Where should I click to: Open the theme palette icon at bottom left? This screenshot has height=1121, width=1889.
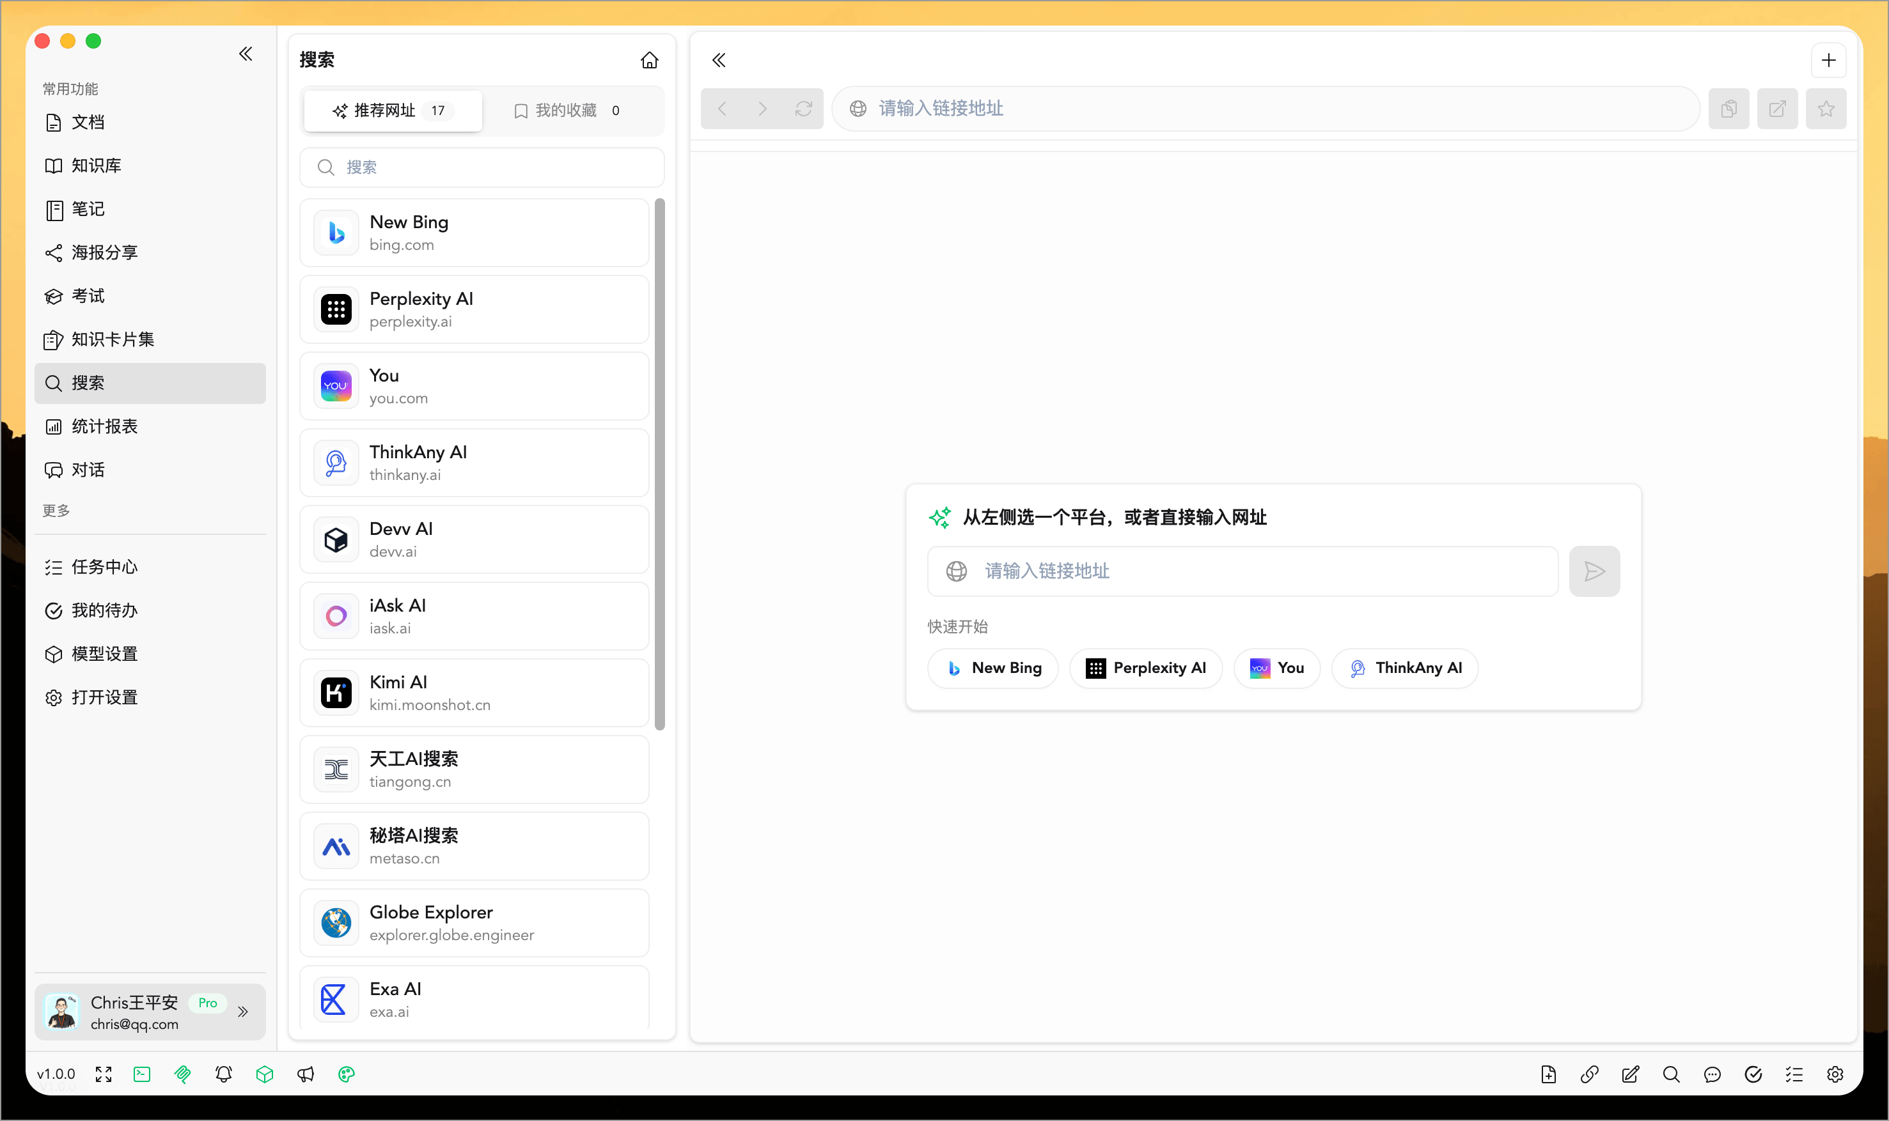(x=347, y=1074)
